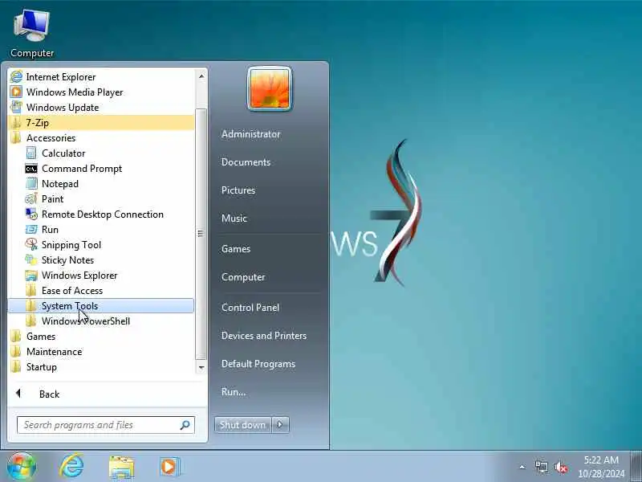Open the Computer desktop icon
Screen dimensions: 642x482
coord(32,34)
